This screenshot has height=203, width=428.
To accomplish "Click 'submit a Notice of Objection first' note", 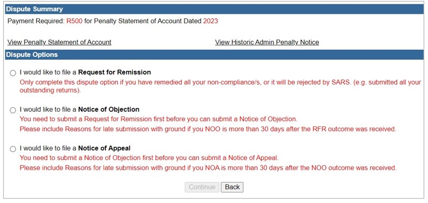I will coord(149,158).
